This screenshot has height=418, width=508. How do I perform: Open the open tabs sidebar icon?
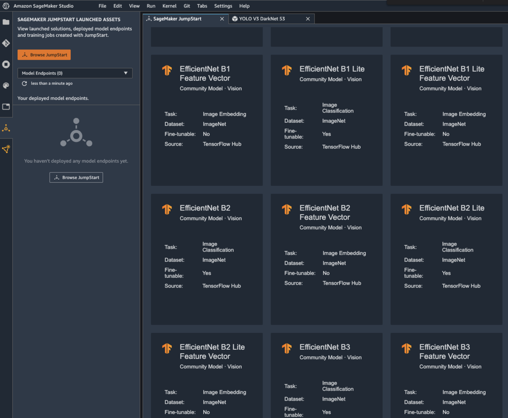pos(6,107)
